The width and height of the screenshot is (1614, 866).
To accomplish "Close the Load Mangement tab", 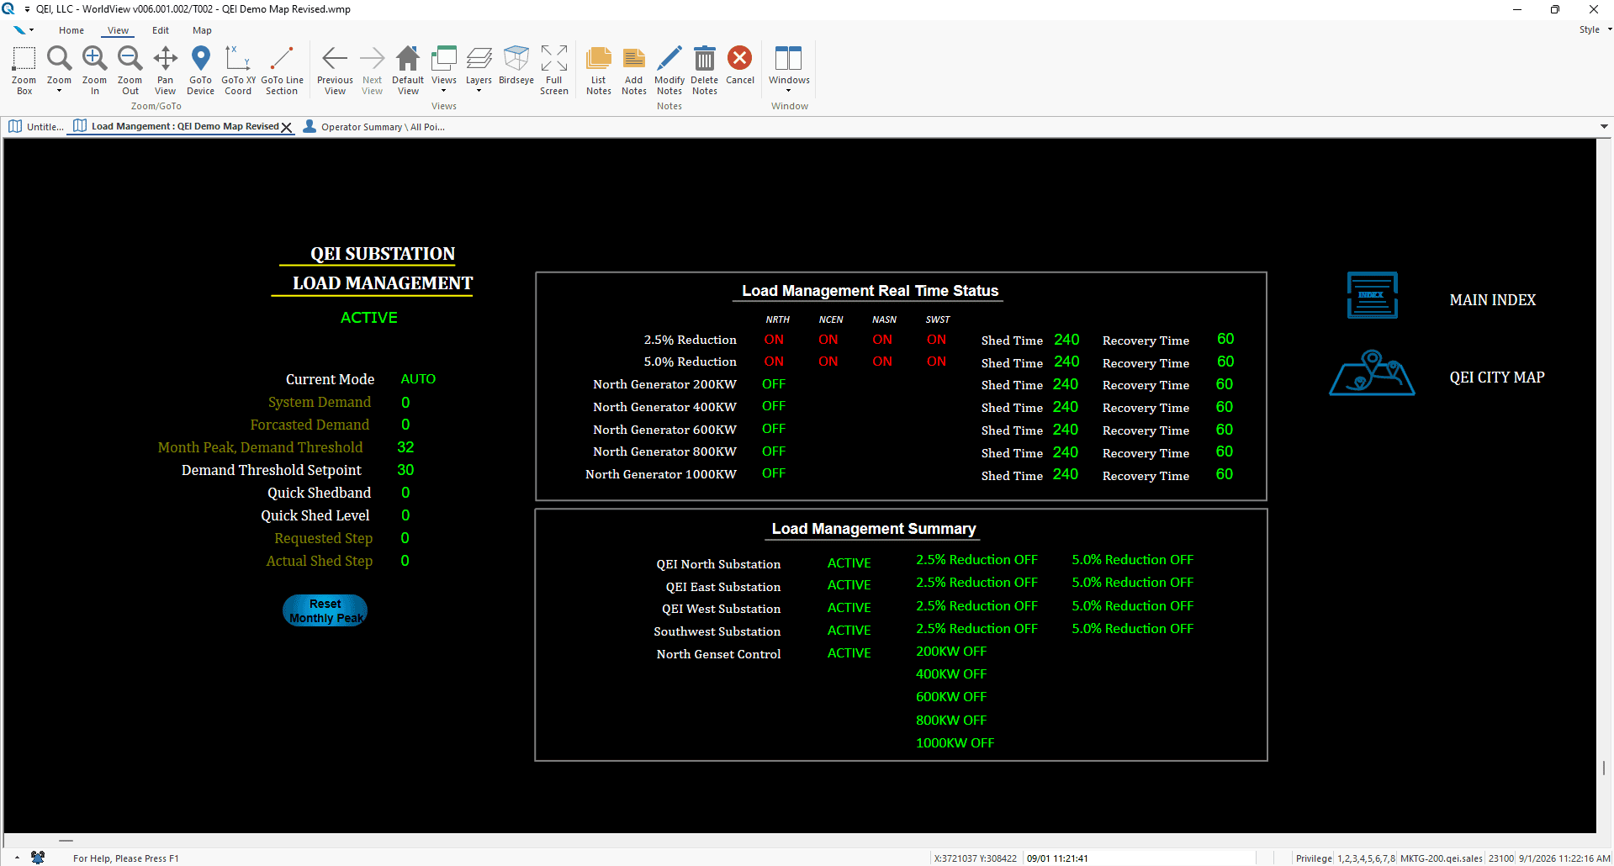I will [x=286, y=128].
